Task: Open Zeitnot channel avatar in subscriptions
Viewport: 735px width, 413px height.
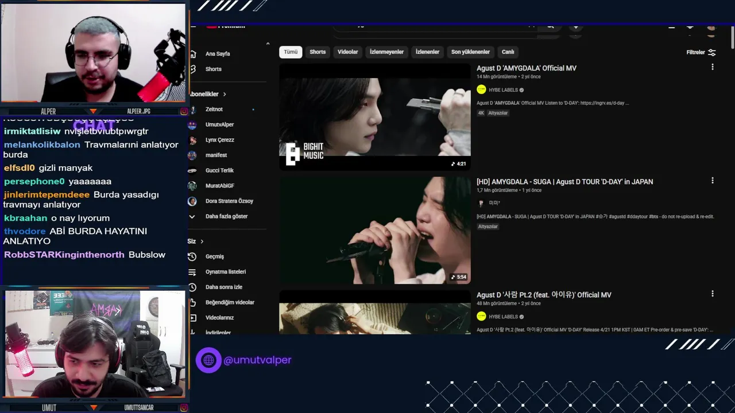Action: pyautogui.click(x=192, y=109)
